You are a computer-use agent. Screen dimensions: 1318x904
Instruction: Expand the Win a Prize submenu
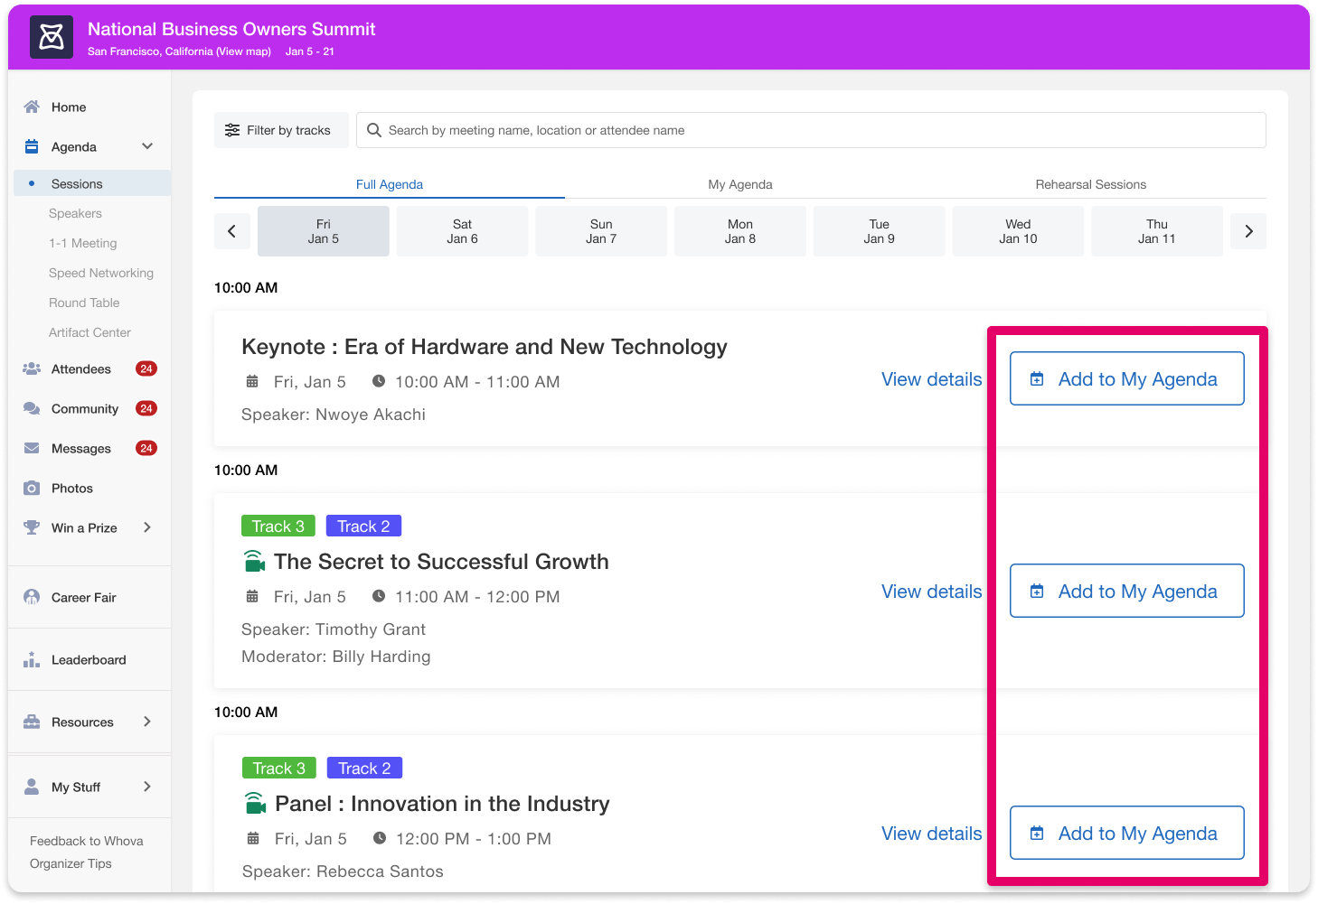point(147,527)
